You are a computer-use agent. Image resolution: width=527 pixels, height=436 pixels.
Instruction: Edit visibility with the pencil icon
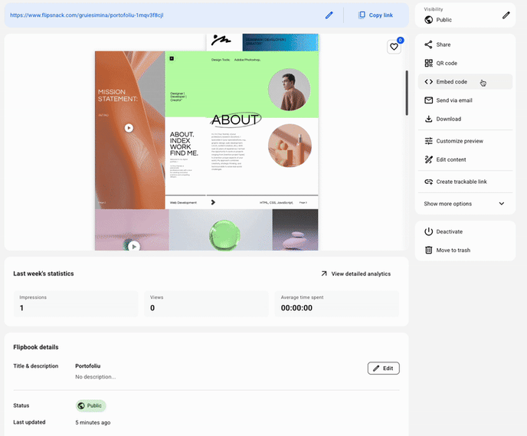[x=506, y=15]
